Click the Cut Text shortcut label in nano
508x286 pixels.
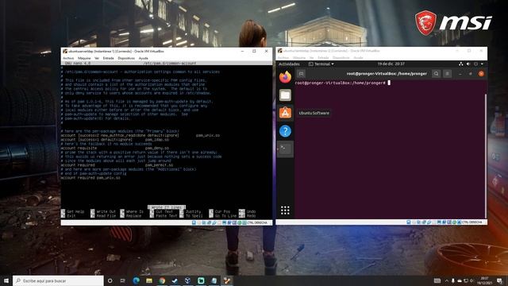click(164, 211)
